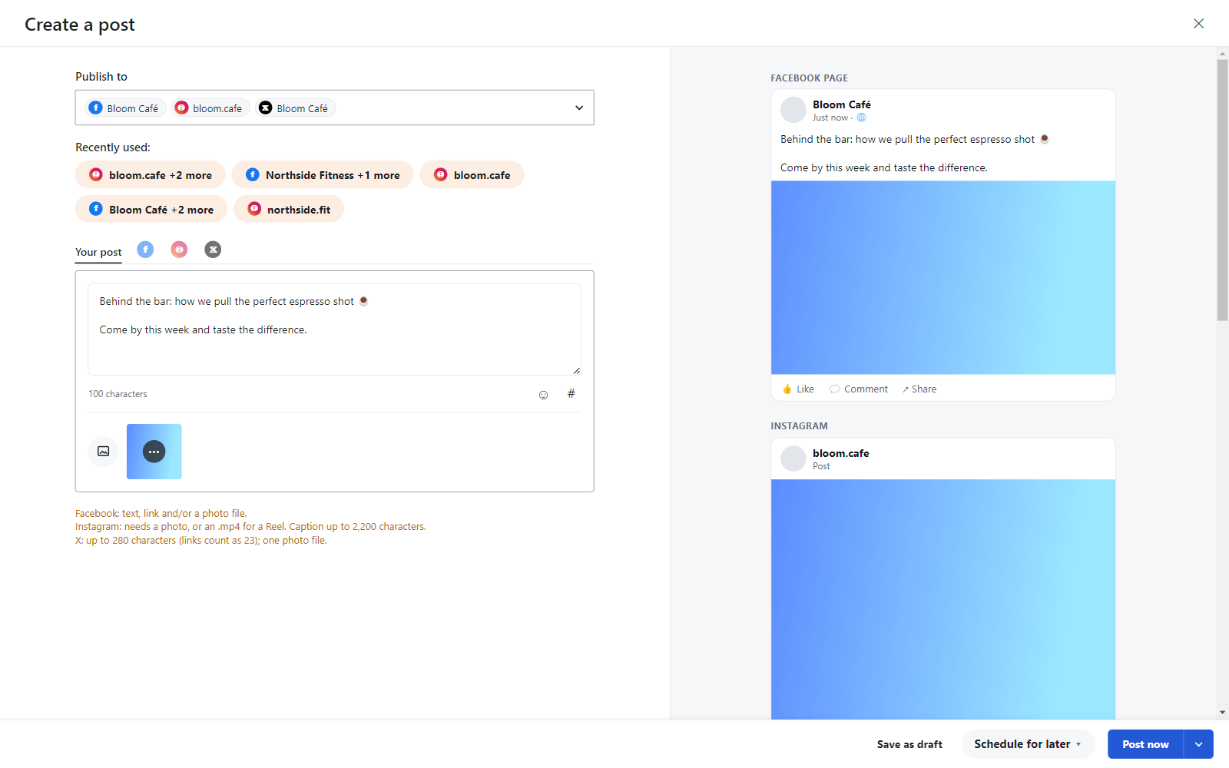Click the textarea resize handle
Image resolution: width=1229 pixels, height=768 pixels.
[576, 370]
